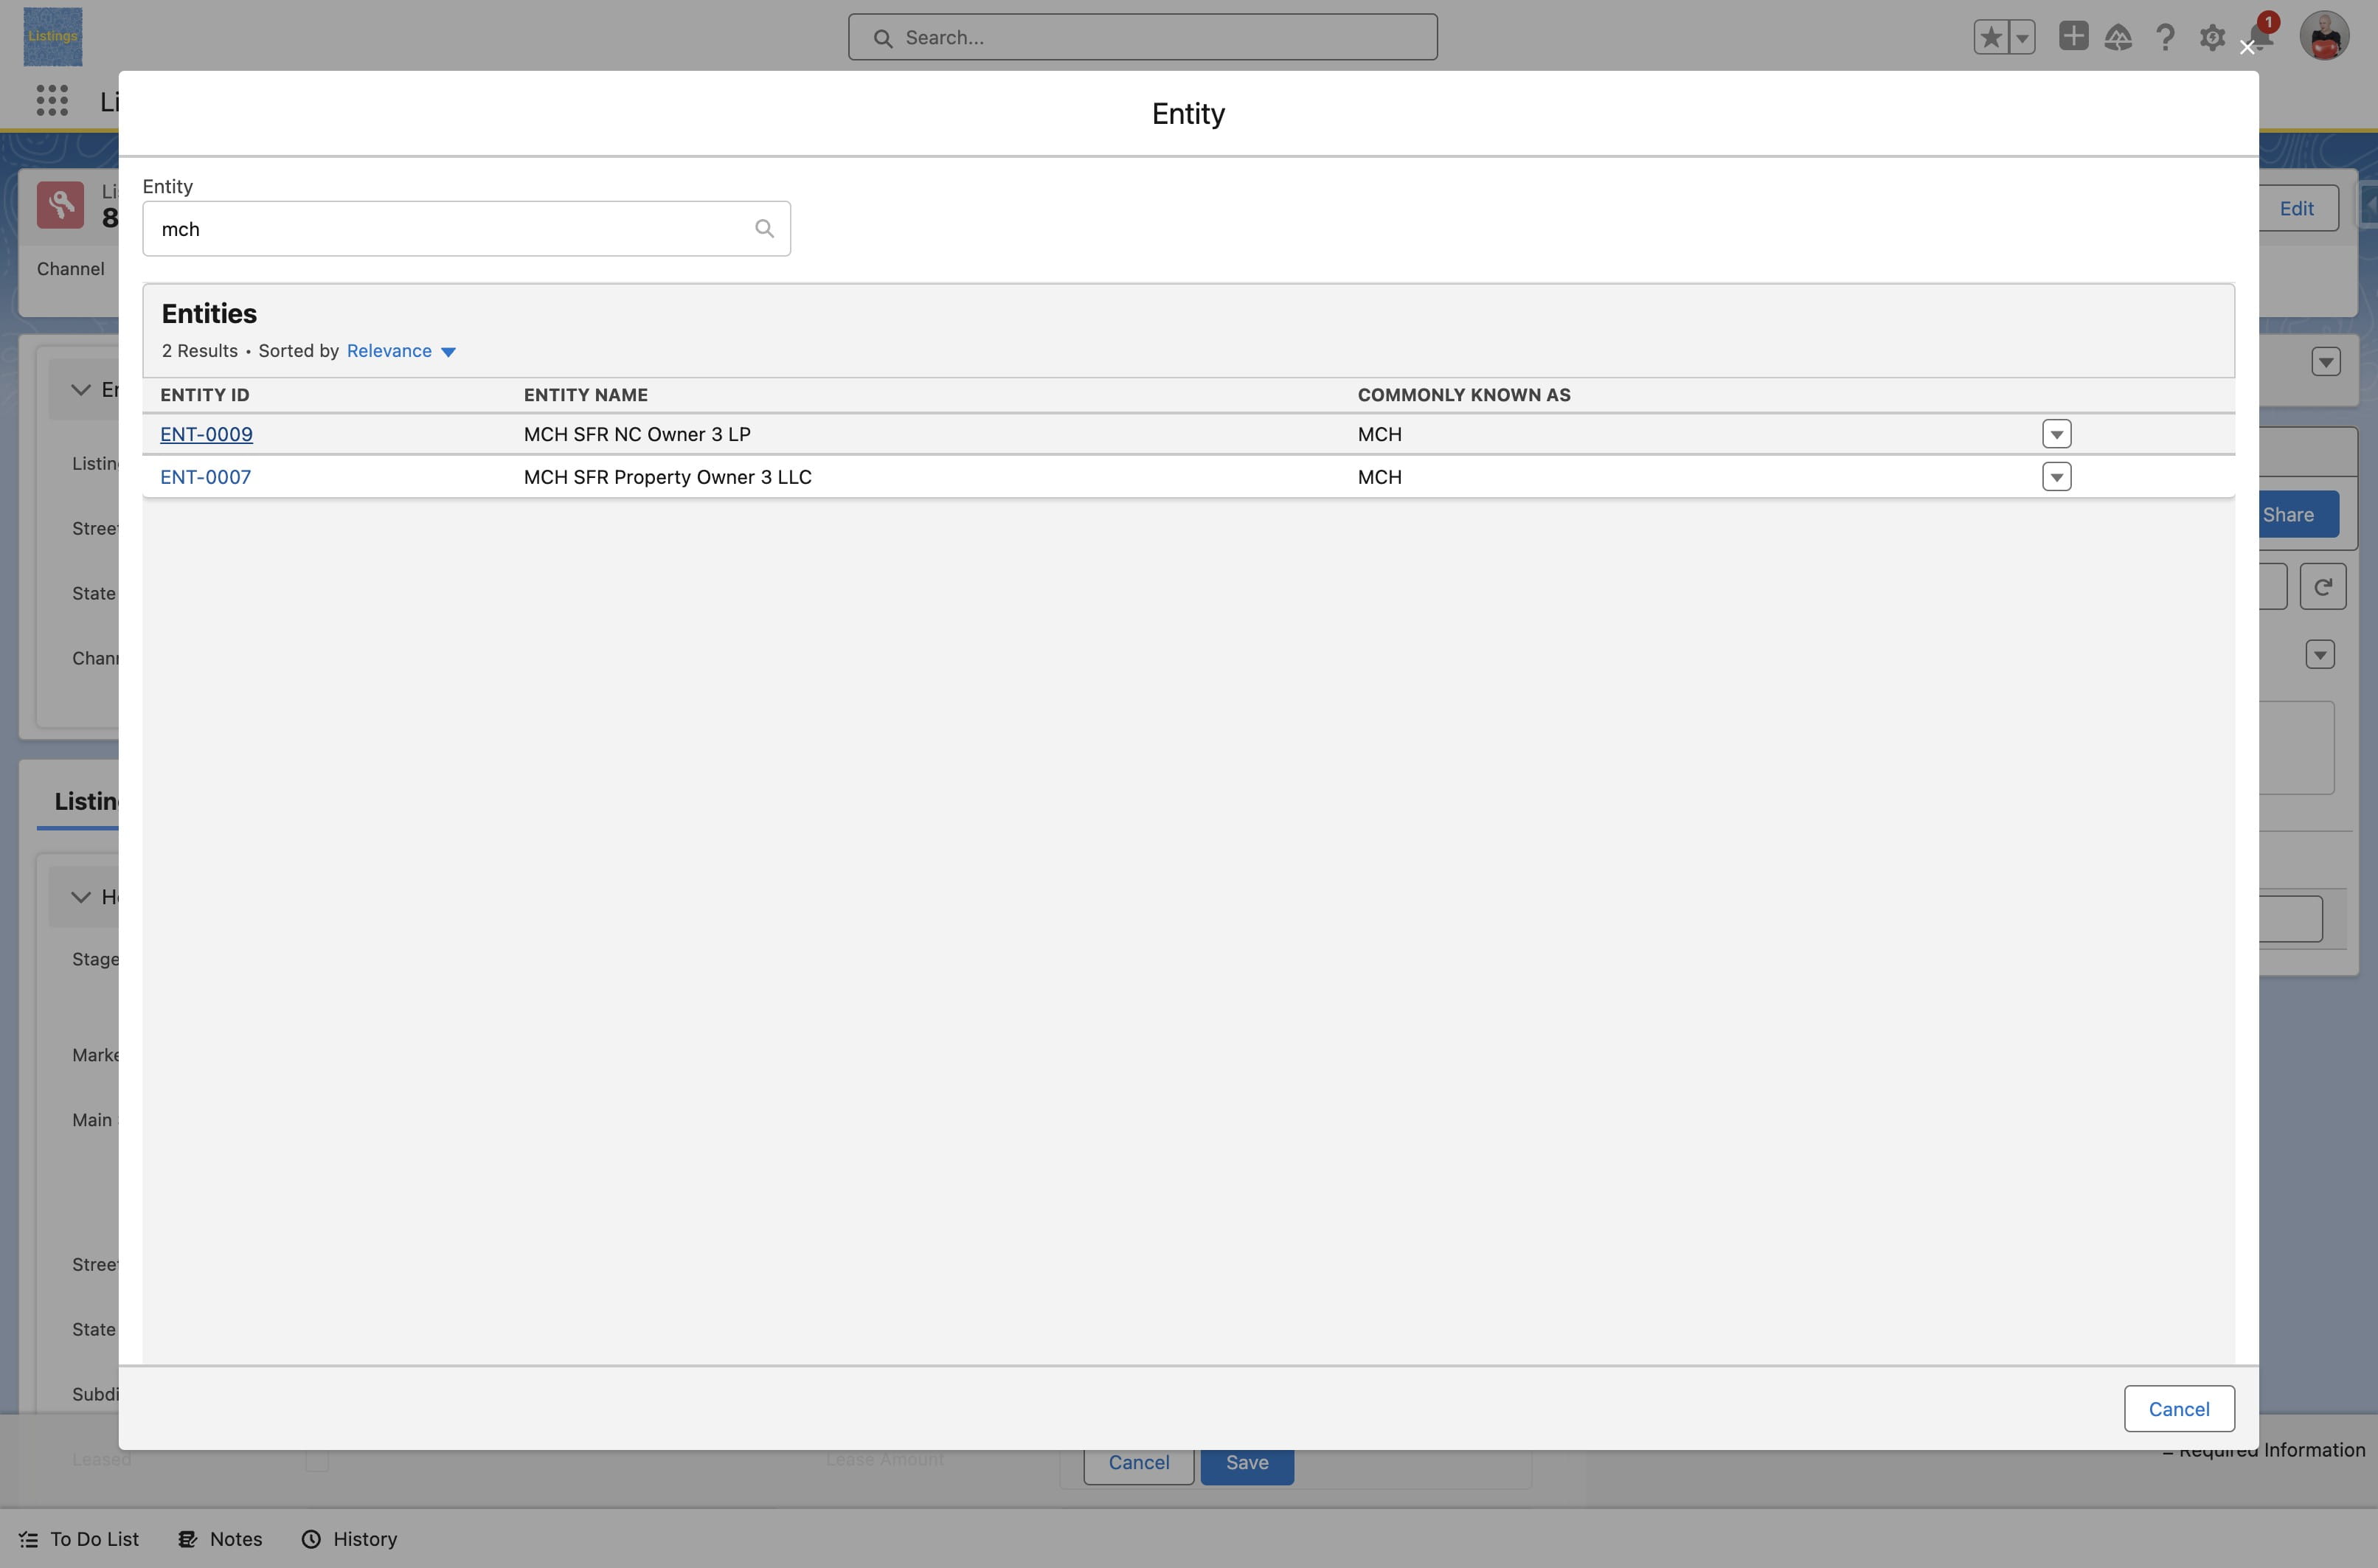Open the user profile avatar
Screen dimensions: 2378x1568
(2324, 37)
